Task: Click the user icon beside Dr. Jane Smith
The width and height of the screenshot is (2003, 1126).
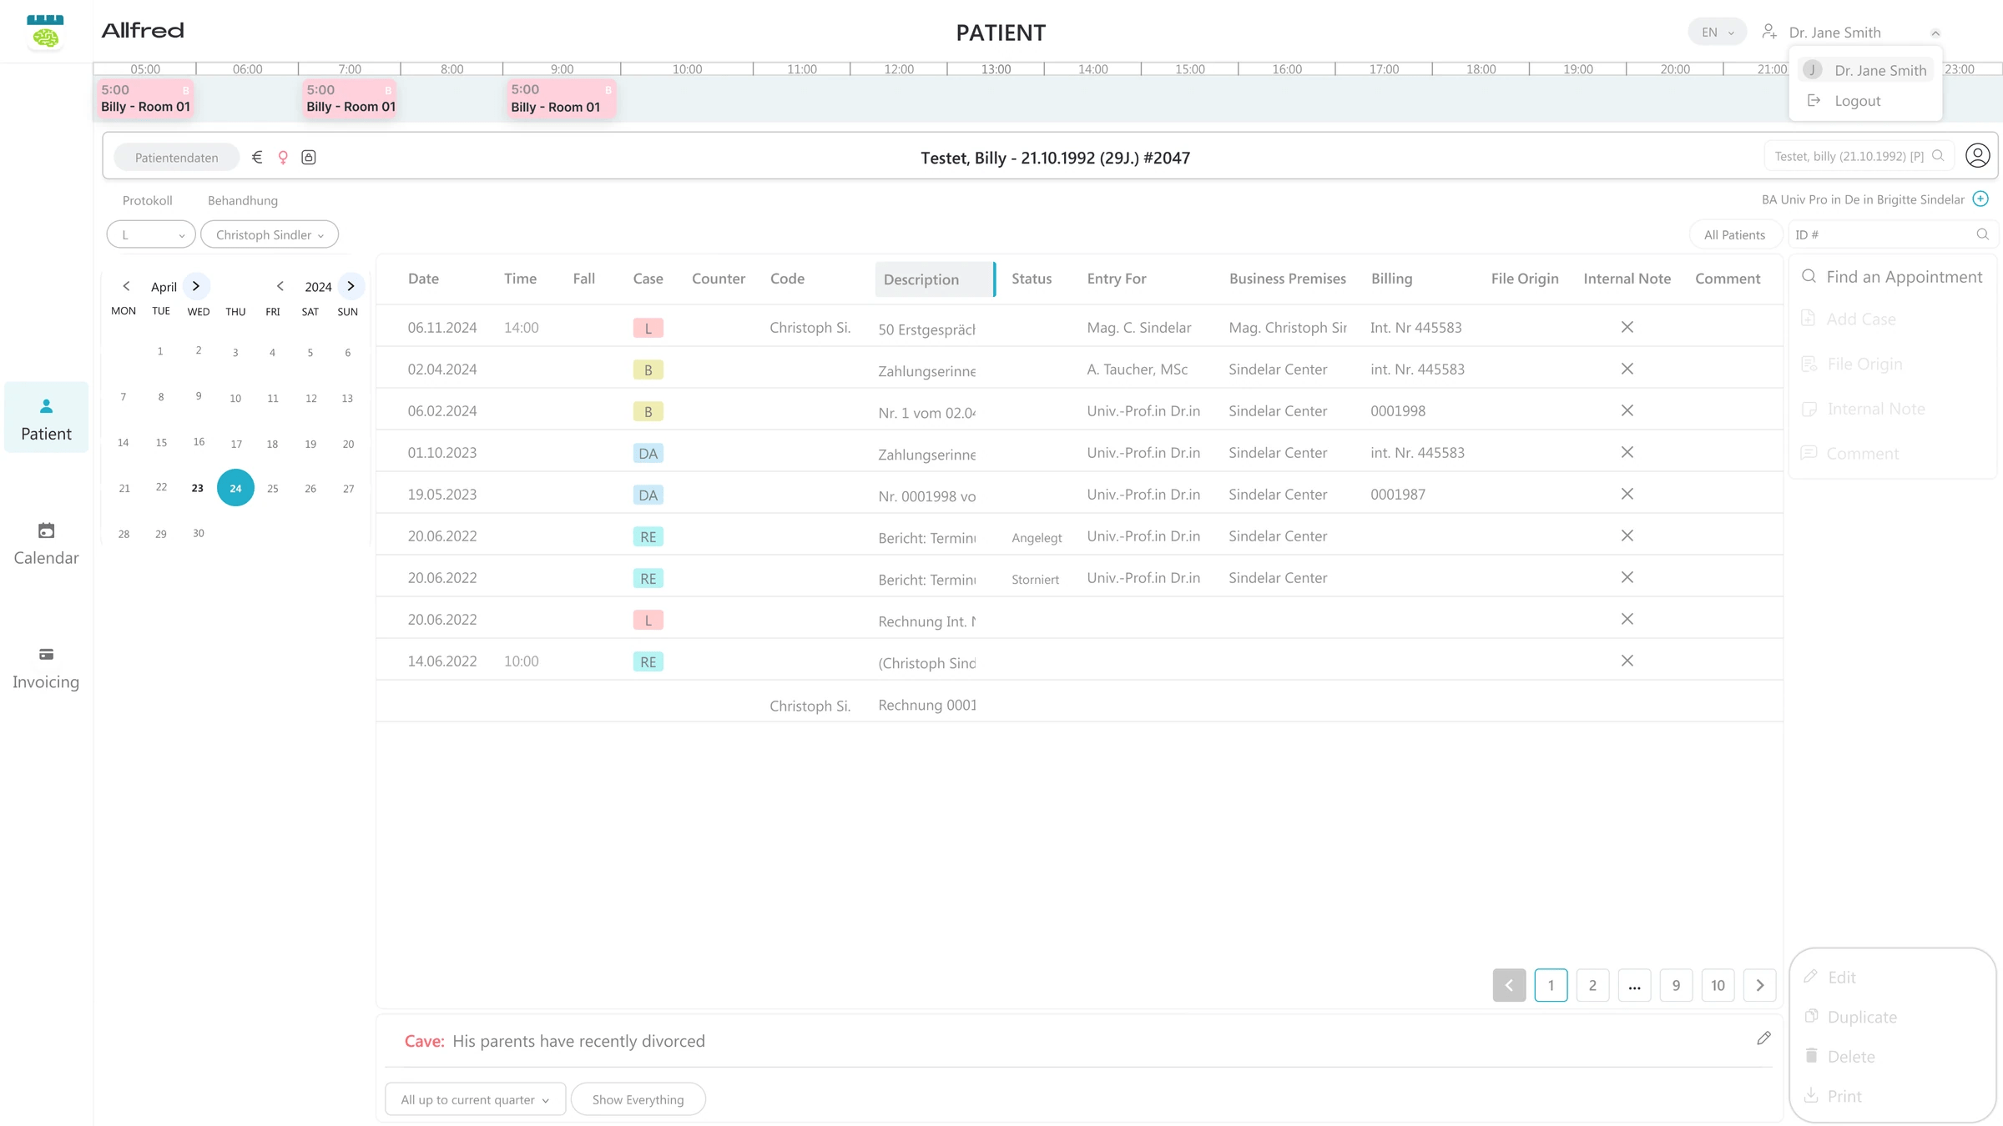Action: pos(1768,32)
